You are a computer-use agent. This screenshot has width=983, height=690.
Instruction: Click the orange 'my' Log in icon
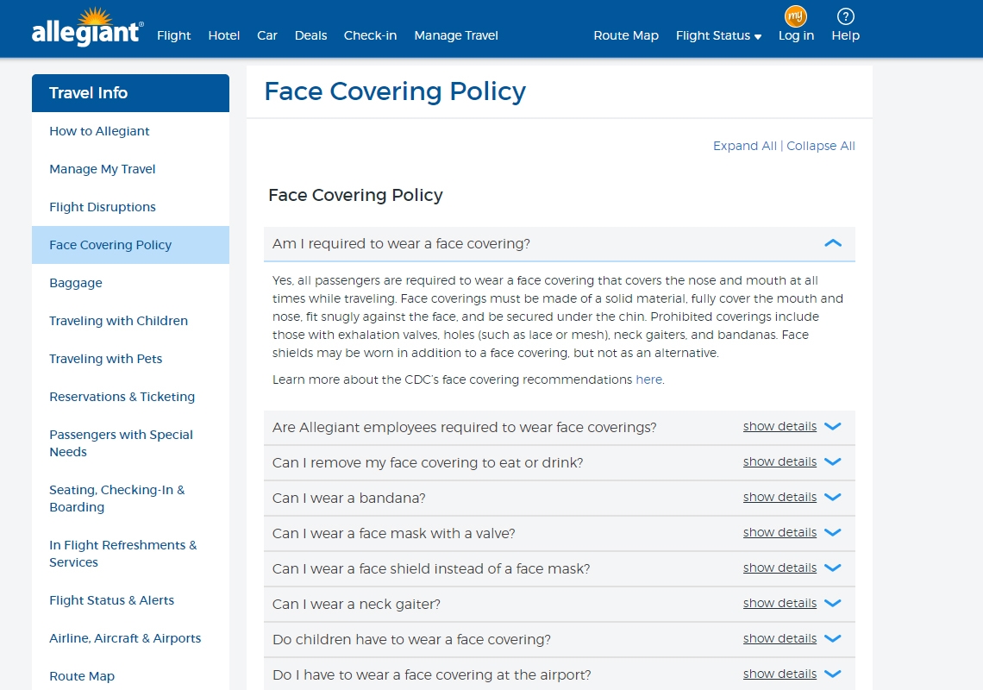(x=795, y=16)
